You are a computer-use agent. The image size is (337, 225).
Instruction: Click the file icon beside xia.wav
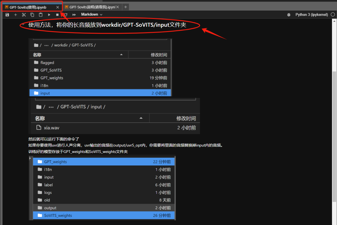(39, 127)
